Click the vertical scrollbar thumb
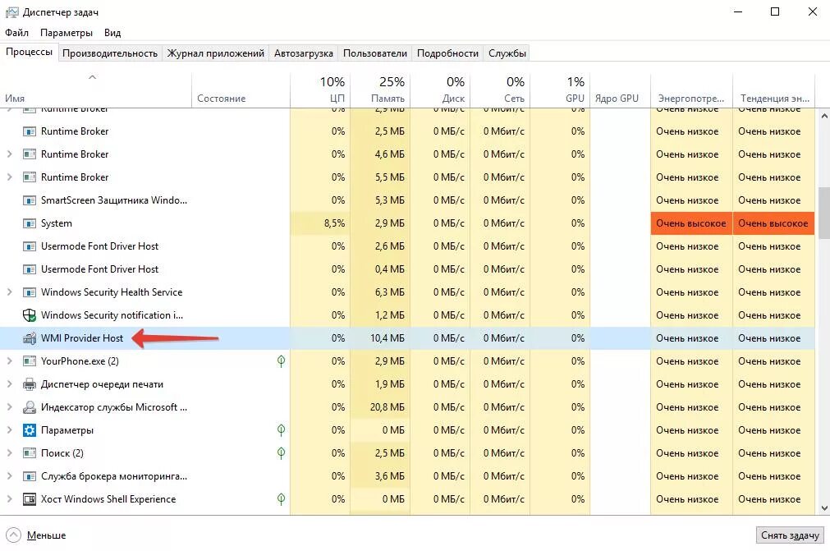The height and width of the screenshot is (551, 830). (823, 213)
